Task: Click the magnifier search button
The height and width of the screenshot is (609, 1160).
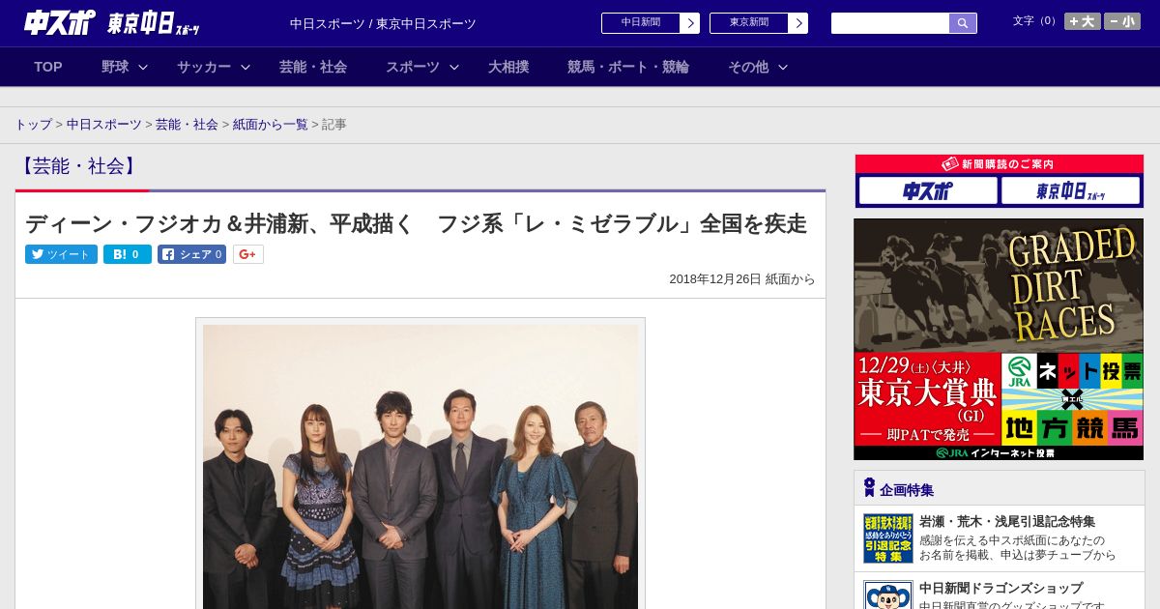Action: [963, 23]
